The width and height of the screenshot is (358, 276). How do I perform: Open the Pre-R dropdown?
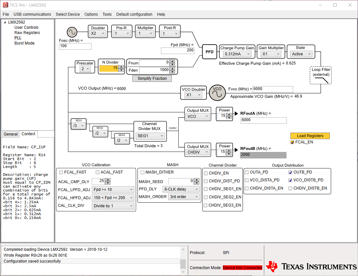click(122, 33)
